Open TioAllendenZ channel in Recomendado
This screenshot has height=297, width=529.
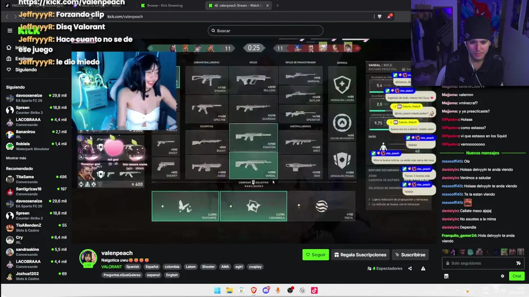click(36, 228)
